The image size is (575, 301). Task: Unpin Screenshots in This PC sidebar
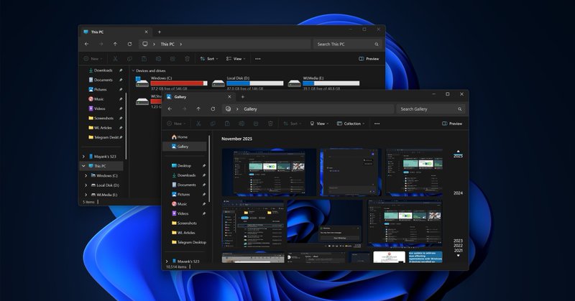click(121, 118)
